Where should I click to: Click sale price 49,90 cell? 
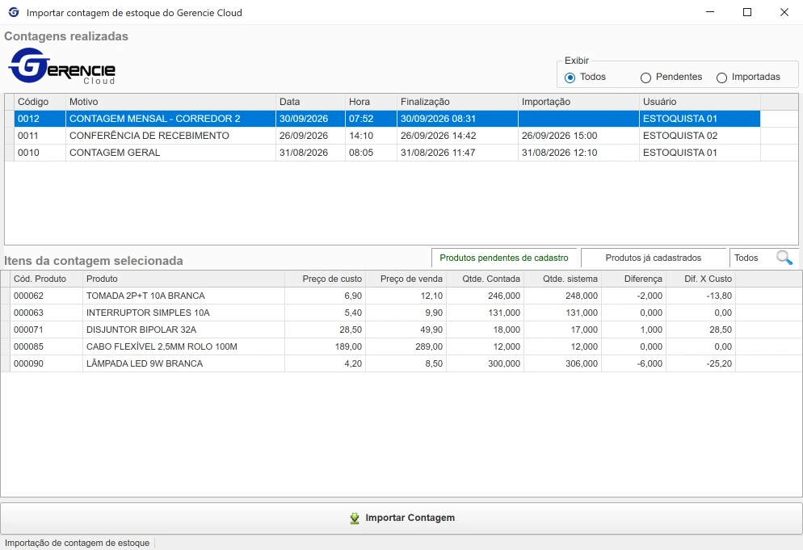click(406, 330)
